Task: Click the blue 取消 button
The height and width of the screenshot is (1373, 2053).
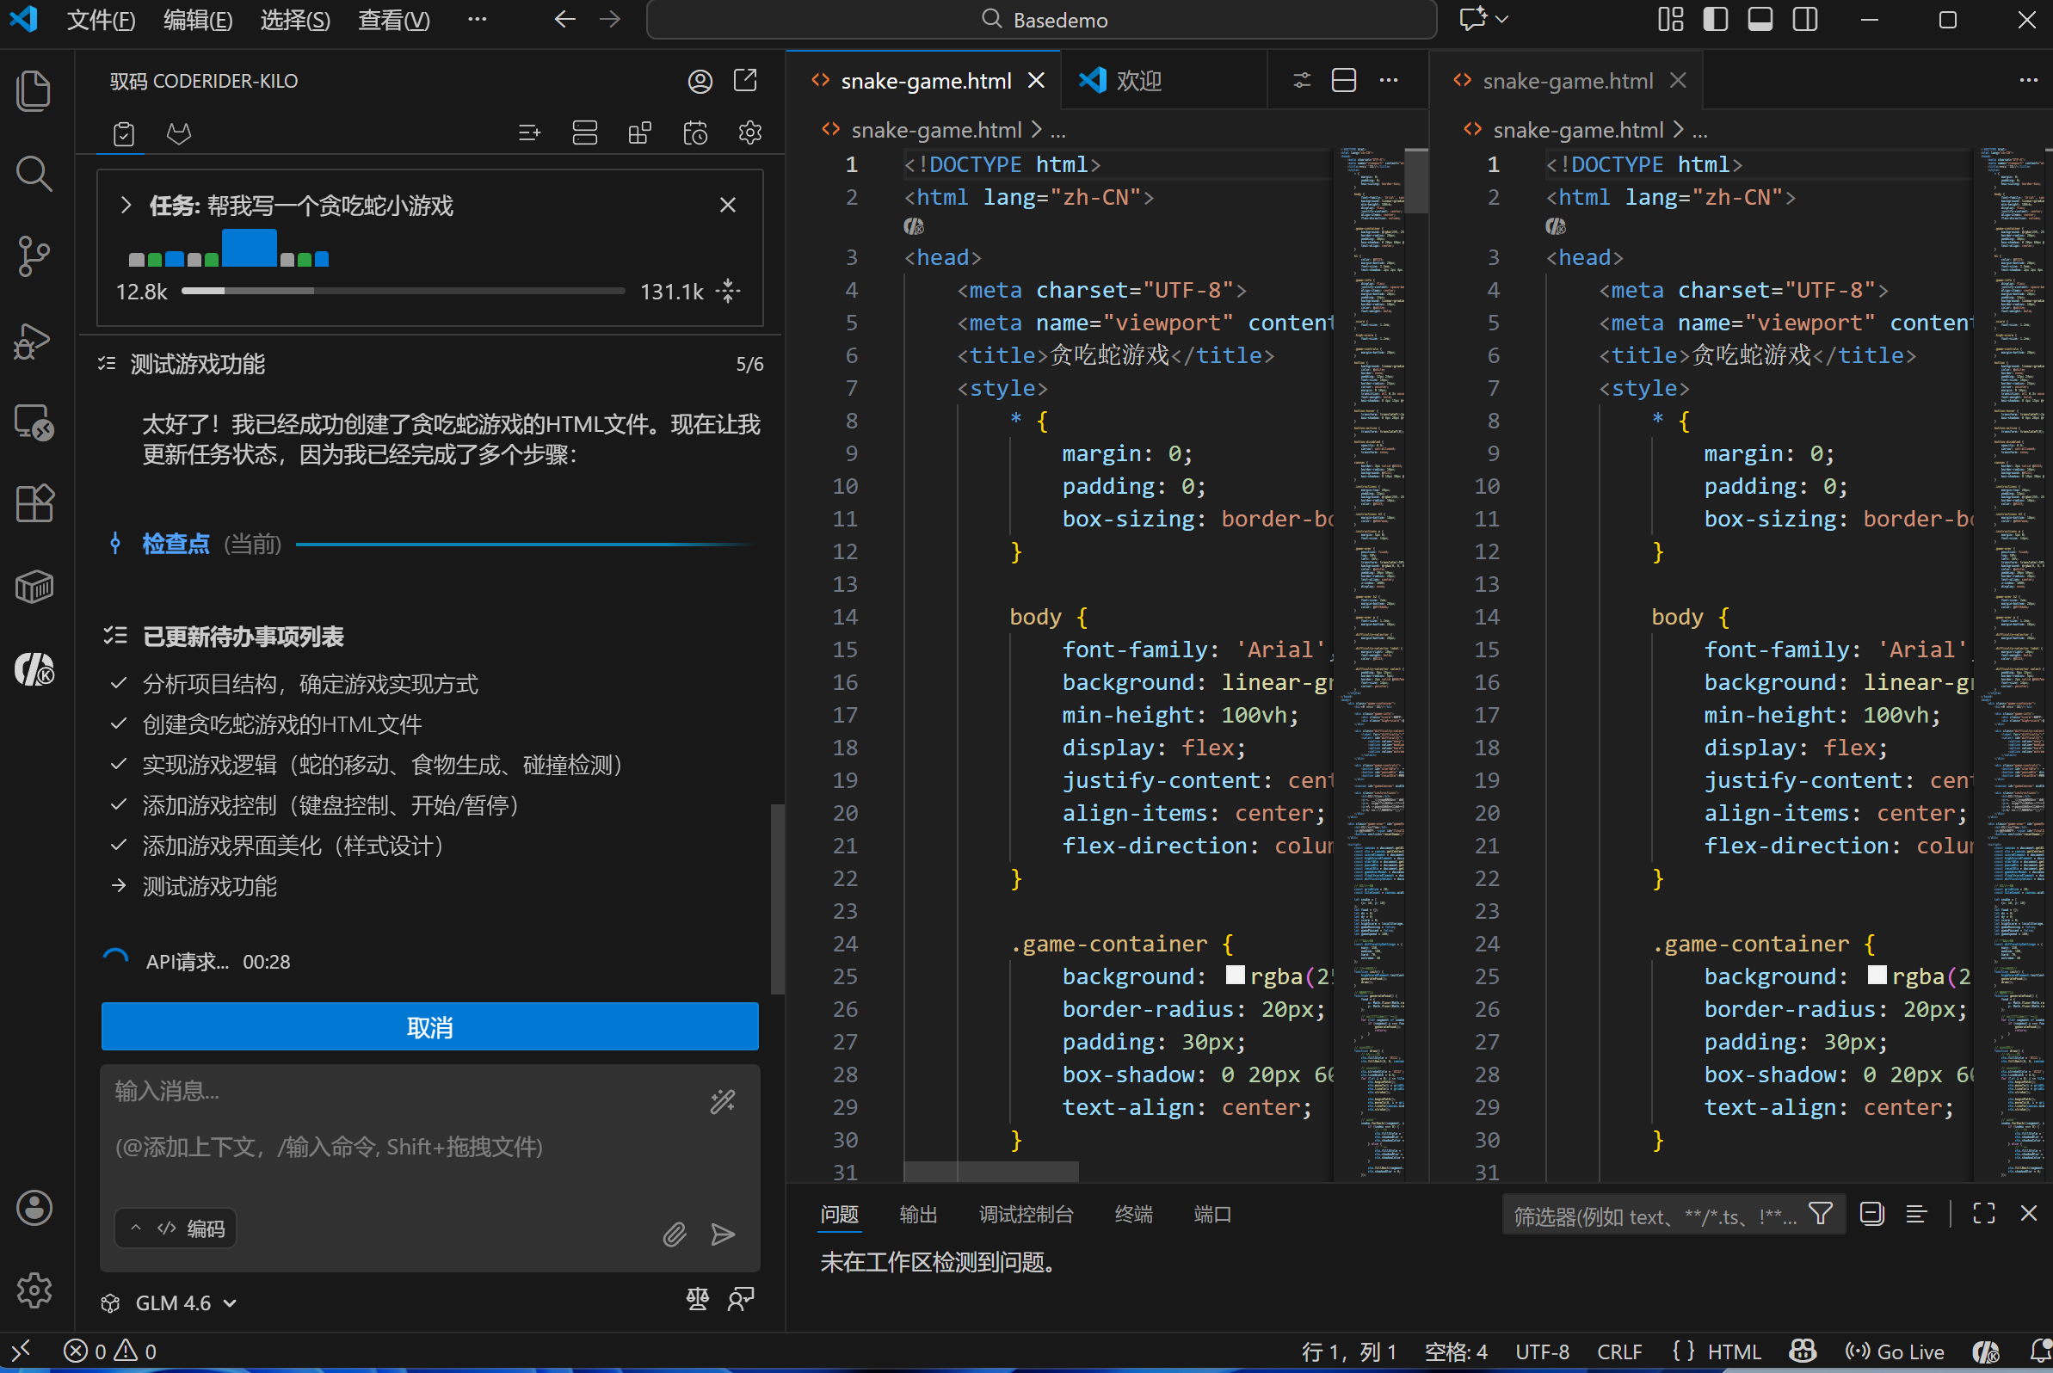Action: [x=429, y=1027]
